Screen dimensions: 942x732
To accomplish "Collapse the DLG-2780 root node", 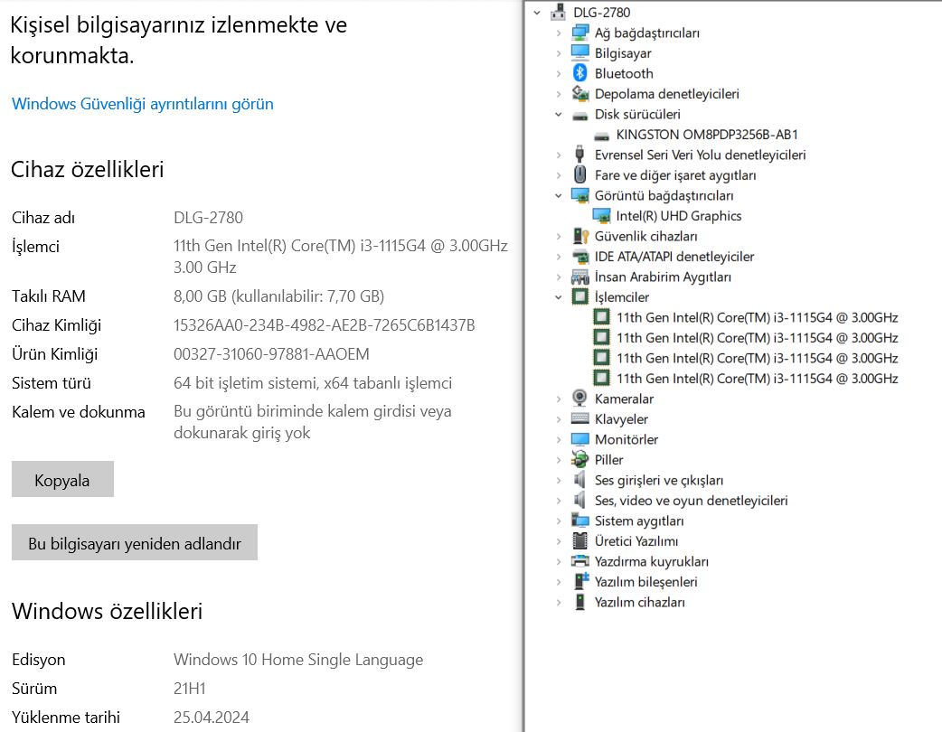I will (537, 13).
